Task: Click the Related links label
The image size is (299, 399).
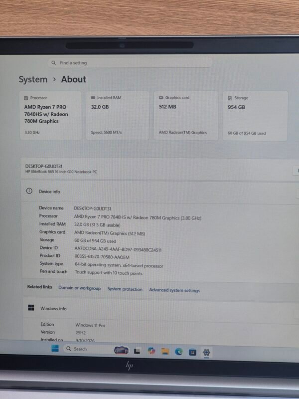Action: [40, 287]
